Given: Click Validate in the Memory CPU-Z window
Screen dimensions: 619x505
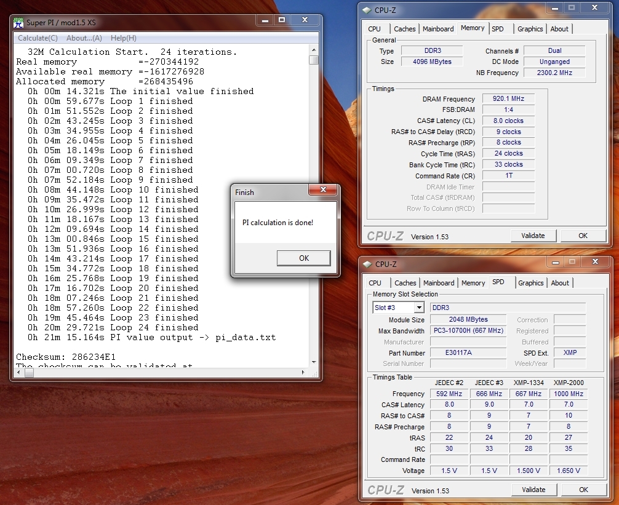Looking at the screenshot, I should pyautogui.click(x=533, y=236).
